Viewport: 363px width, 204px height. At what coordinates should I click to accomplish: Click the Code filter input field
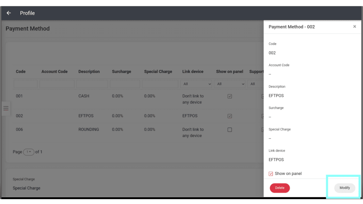tap(26, 84)
